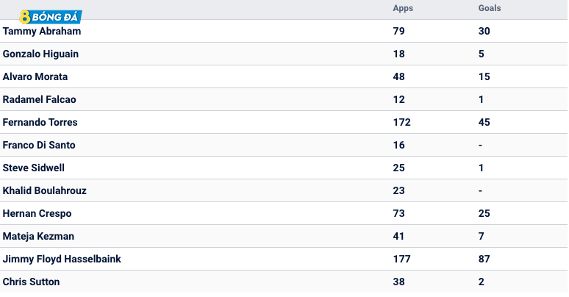Click Tammy Abraham's 30 goals cell
The width and height of the screenshot is (569, 297).
pyautogui.click(x=484, y=31)
